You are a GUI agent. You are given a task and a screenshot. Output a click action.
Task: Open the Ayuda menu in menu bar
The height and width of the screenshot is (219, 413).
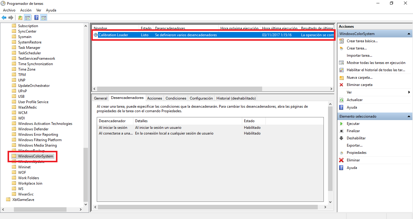tap(51, 10)
